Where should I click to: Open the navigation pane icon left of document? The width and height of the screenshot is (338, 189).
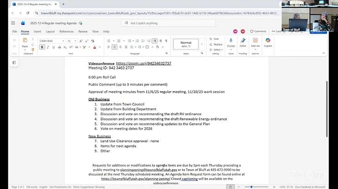click(14, 63)
